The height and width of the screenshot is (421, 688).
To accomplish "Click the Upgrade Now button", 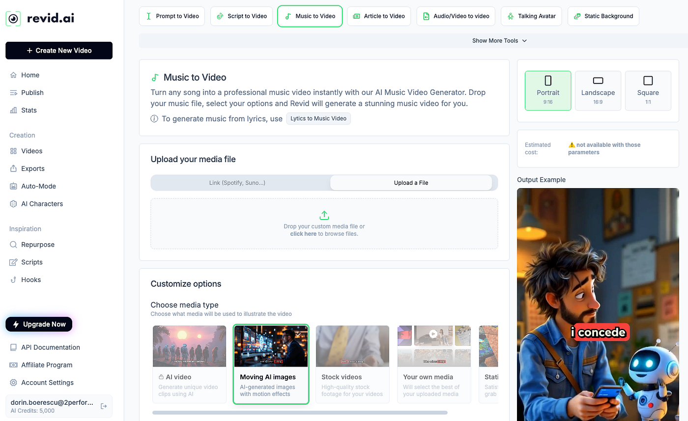I will click(x=39, y=324).
